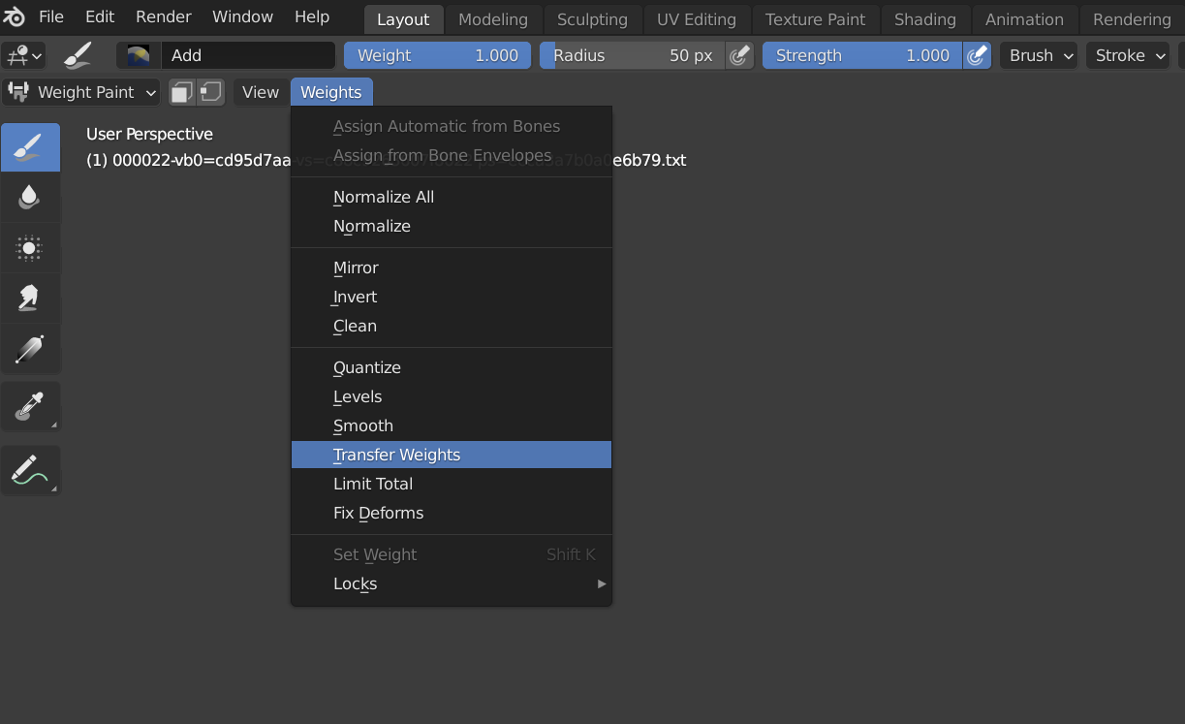Click the User Perspective viewport label
The image size is (1185, 724).
[x=149, y=134]
